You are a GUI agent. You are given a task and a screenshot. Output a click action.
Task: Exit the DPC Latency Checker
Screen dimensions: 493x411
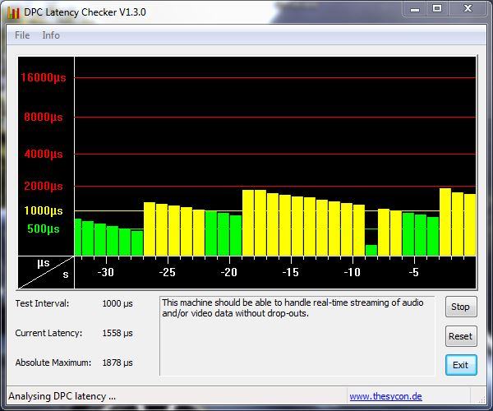[x=461, y=365]
